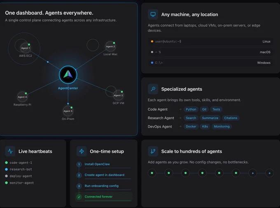The height and width of the screenshot is (208, 280).
Task: Click the gray status dot of deploy-agent
Action: tap(7, 176)
